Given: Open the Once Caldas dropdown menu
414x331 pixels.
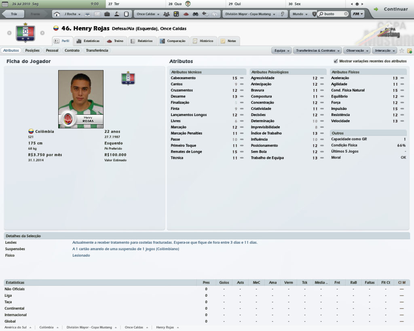Looking at the screenshot, I should (x=148, y=14).
